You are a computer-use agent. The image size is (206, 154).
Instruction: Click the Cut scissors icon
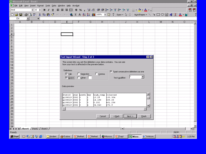[x=40, y=15]
